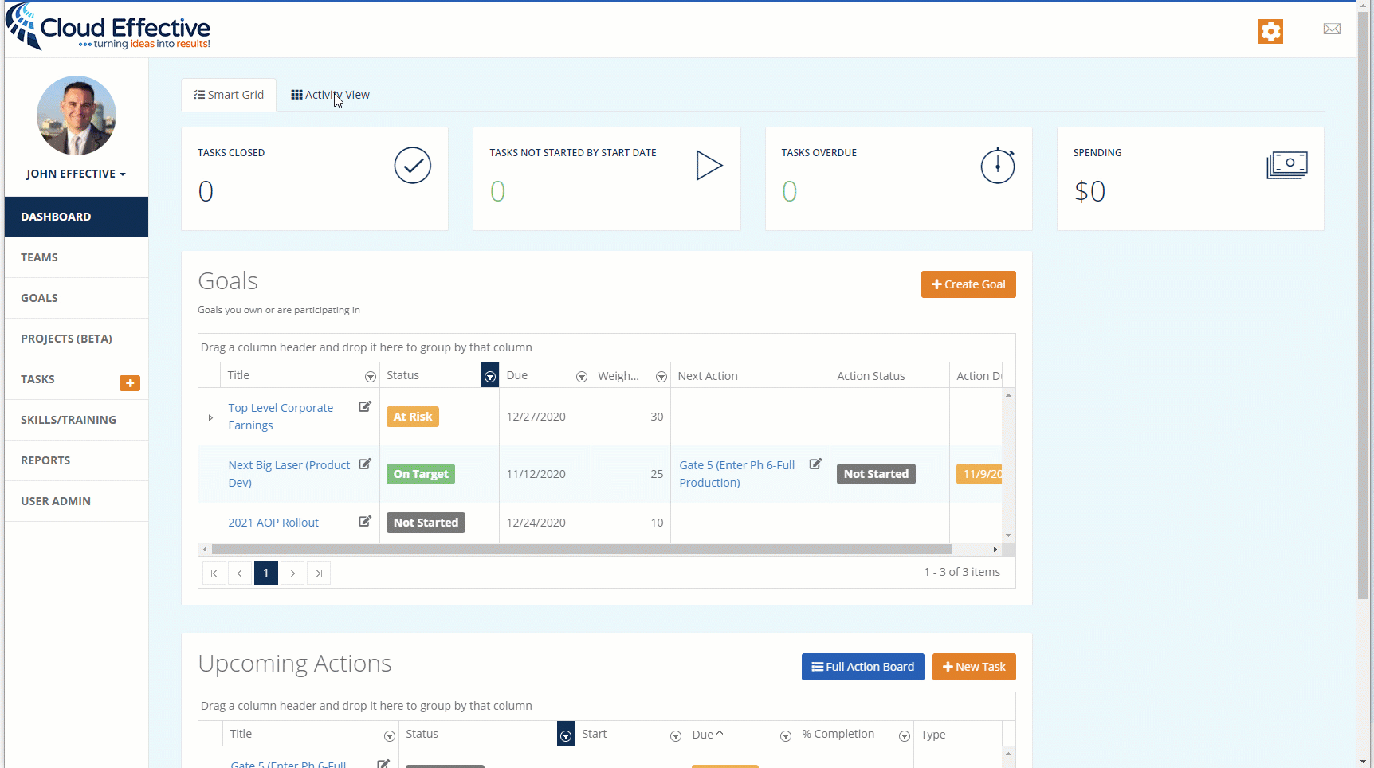Expand the Top Level Corporate Earnings row
This screenshot has height=768, width=1374.
[x=210, y=417]
